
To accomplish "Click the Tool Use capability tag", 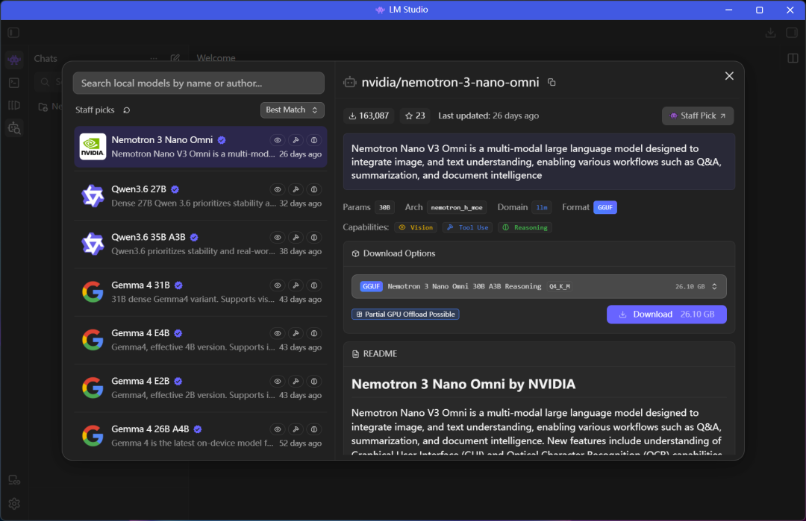I will coord(467,227).
